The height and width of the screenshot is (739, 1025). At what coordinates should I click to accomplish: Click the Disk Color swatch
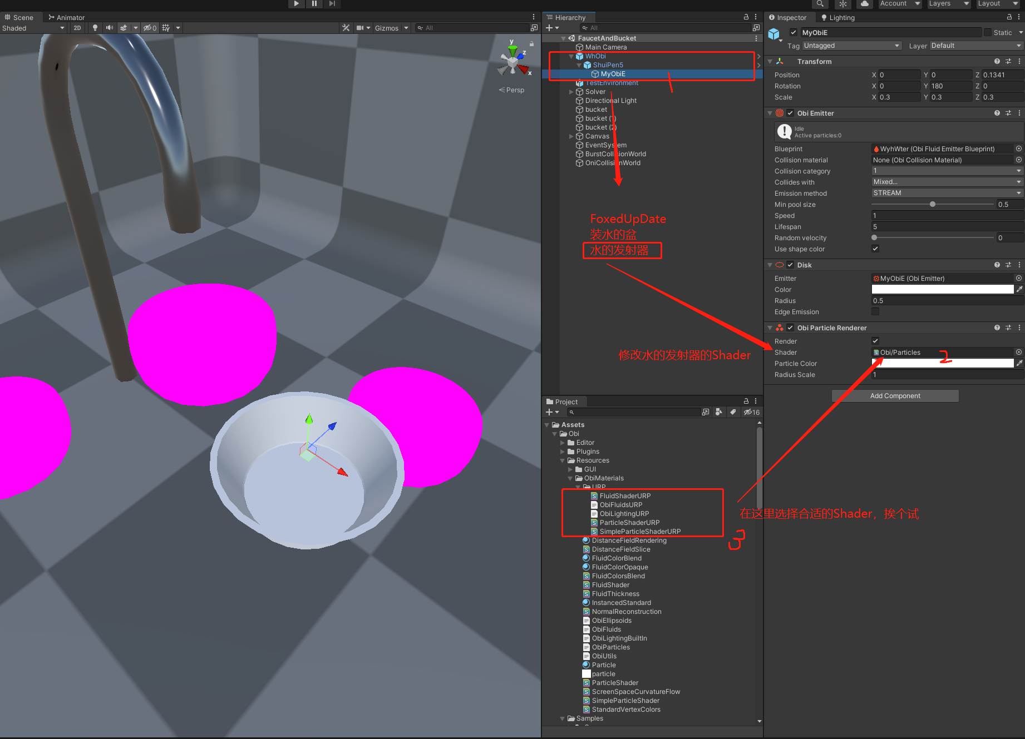tap(943, 289)
